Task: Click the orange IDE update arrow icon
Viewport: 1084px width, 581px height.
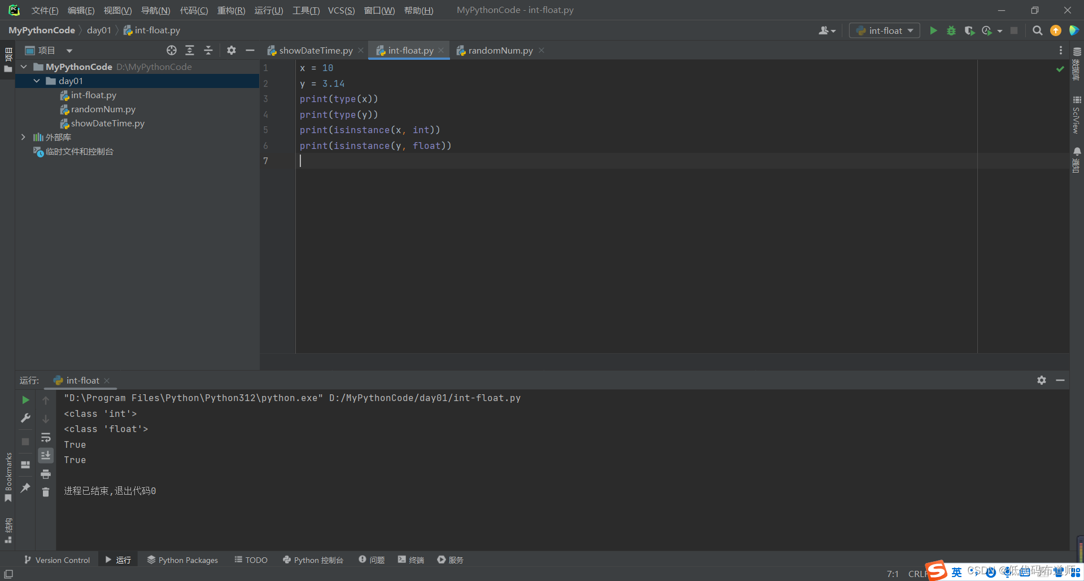Action: point(1056,30)
